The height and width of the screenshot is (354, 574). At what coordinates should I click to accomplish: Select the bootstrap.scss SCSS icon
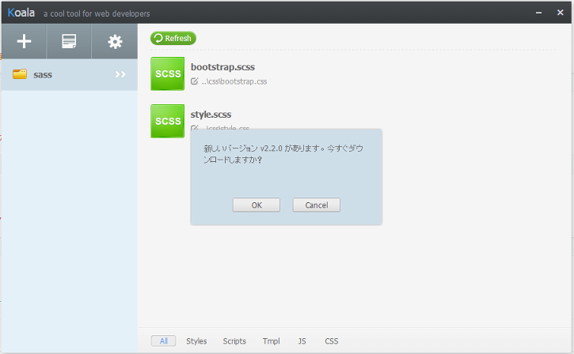[x=168, y=73]
